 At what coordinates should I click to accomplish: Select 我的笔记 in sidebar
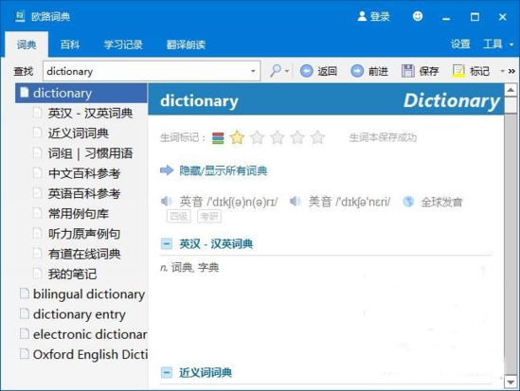[x=72, y=274]
